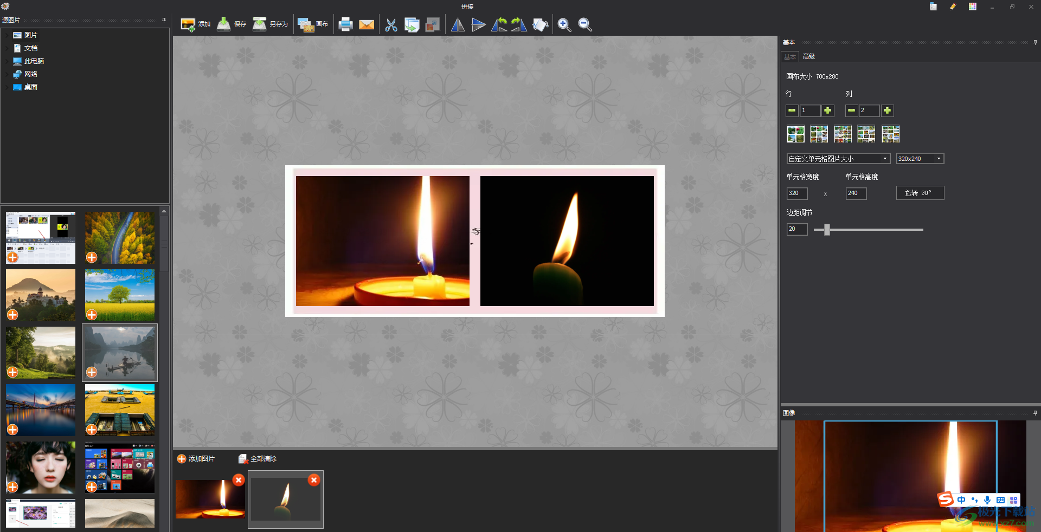This screenshot has height=532, width=1041.
Task: Switch to the 基本 tab
Action: [790, 57]
